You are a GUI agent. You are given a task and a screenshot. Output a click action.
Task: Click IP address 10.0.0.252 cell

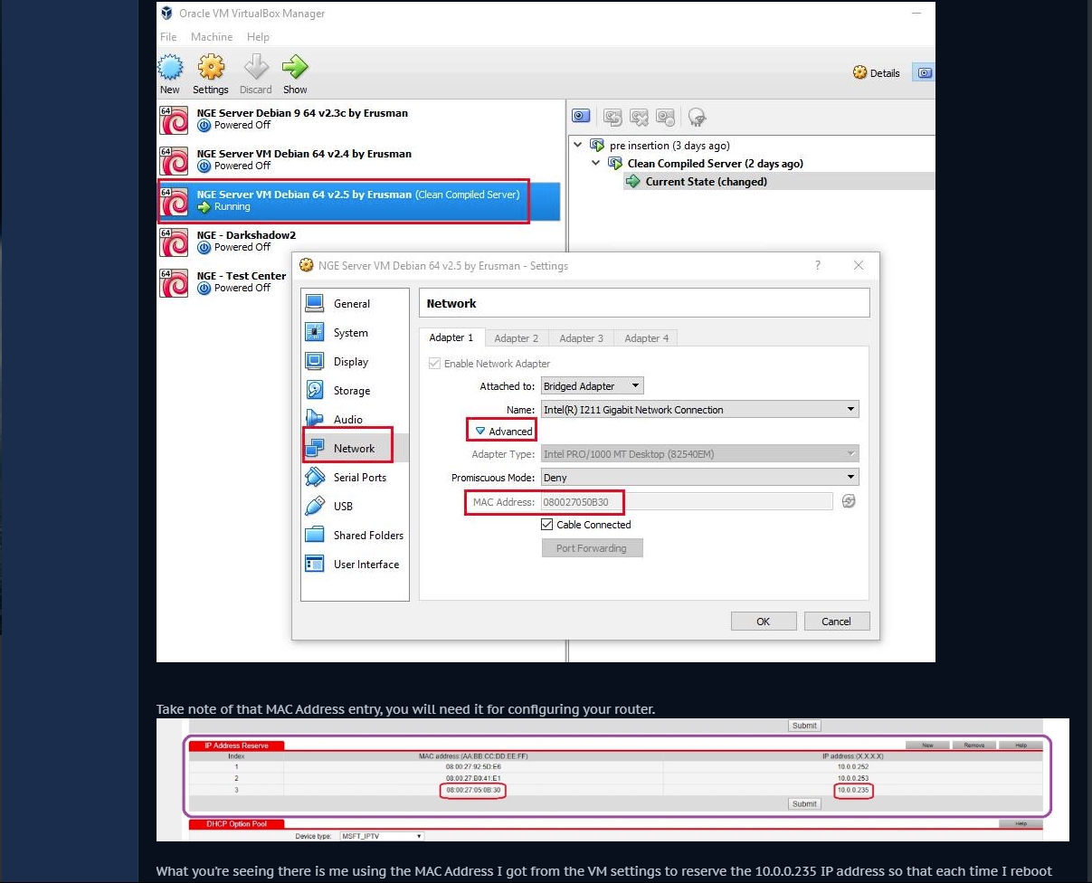pyautogui.click(x=853, y=766)
